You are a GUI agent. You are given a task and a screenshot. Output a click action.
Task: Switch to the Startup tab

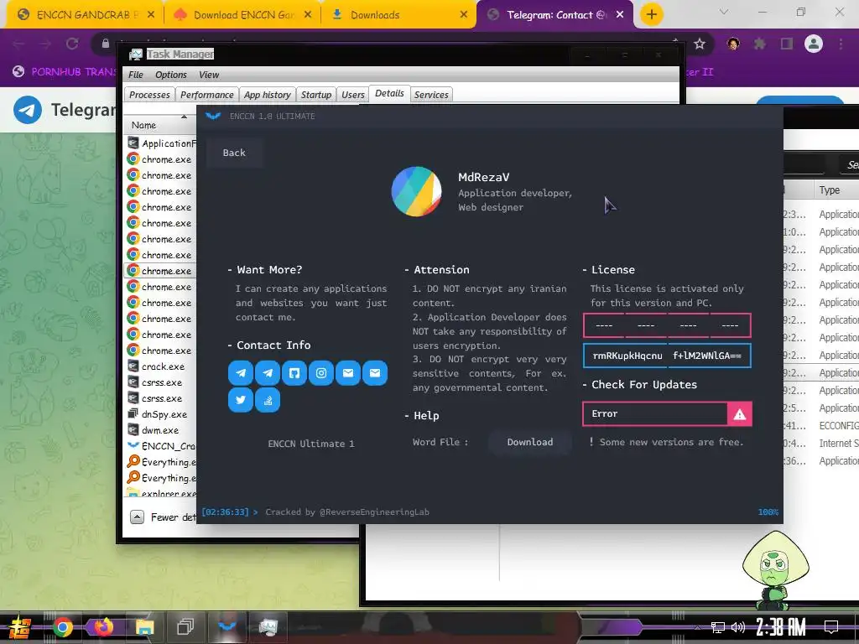click(316, 95)
